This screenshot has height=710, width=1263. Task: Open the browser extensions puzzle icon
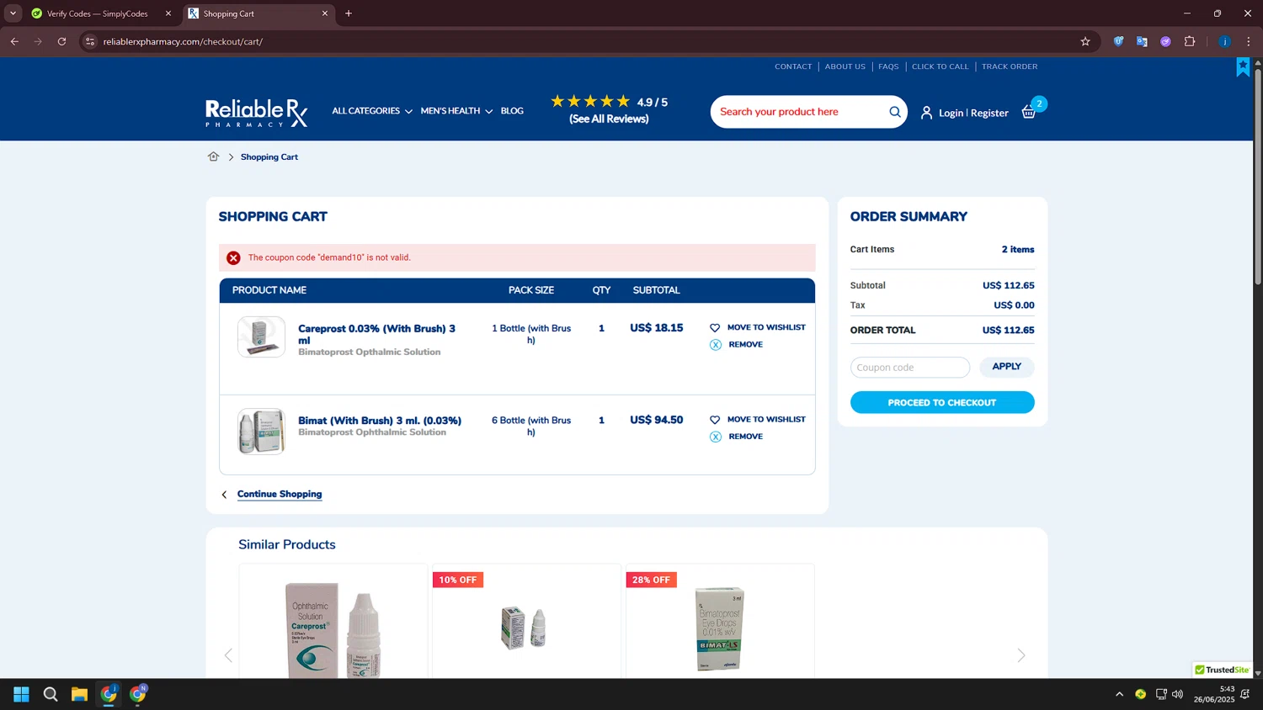(x=1190, y=41)
